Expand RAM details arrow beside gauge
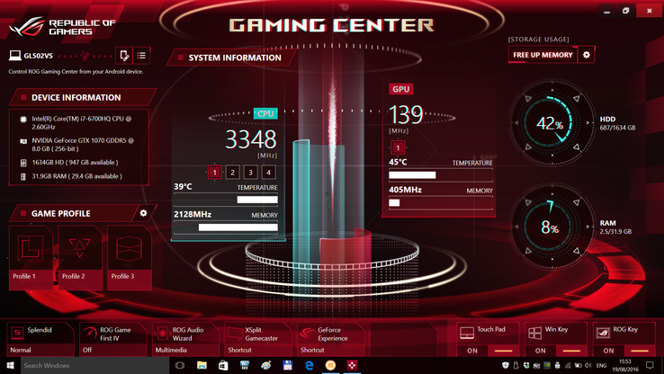This screenshot has width=664, height=374. tap(588, 227)
